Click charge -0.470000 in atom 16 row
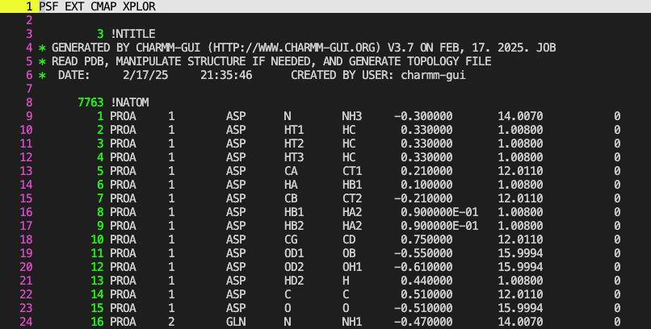Viewport: 651px width, 329px height. 423,321
